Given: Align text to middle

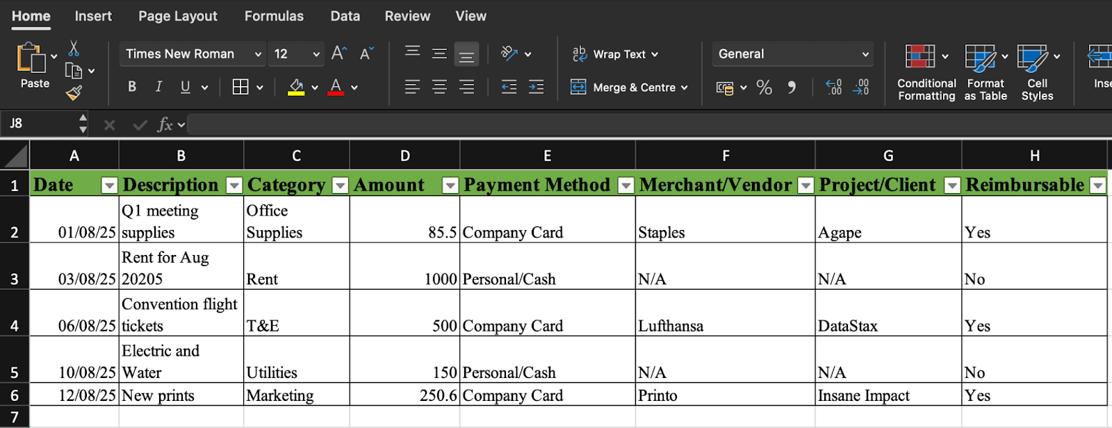Looking at the screenshot, I should click(x=439, y=53).
